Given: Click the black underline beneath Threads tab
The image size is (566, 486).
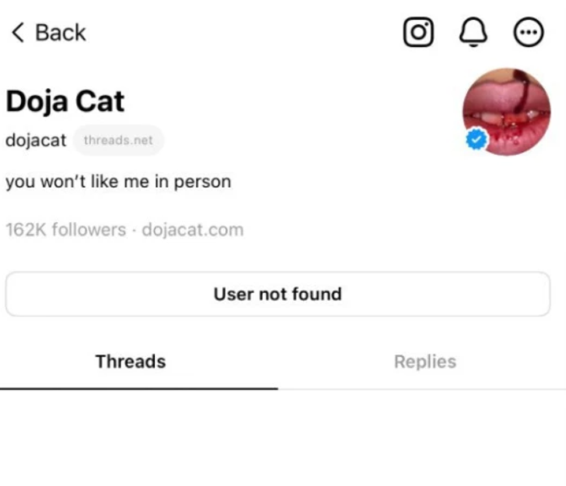Looking at the screenshot, I should (x=139, y=388).
